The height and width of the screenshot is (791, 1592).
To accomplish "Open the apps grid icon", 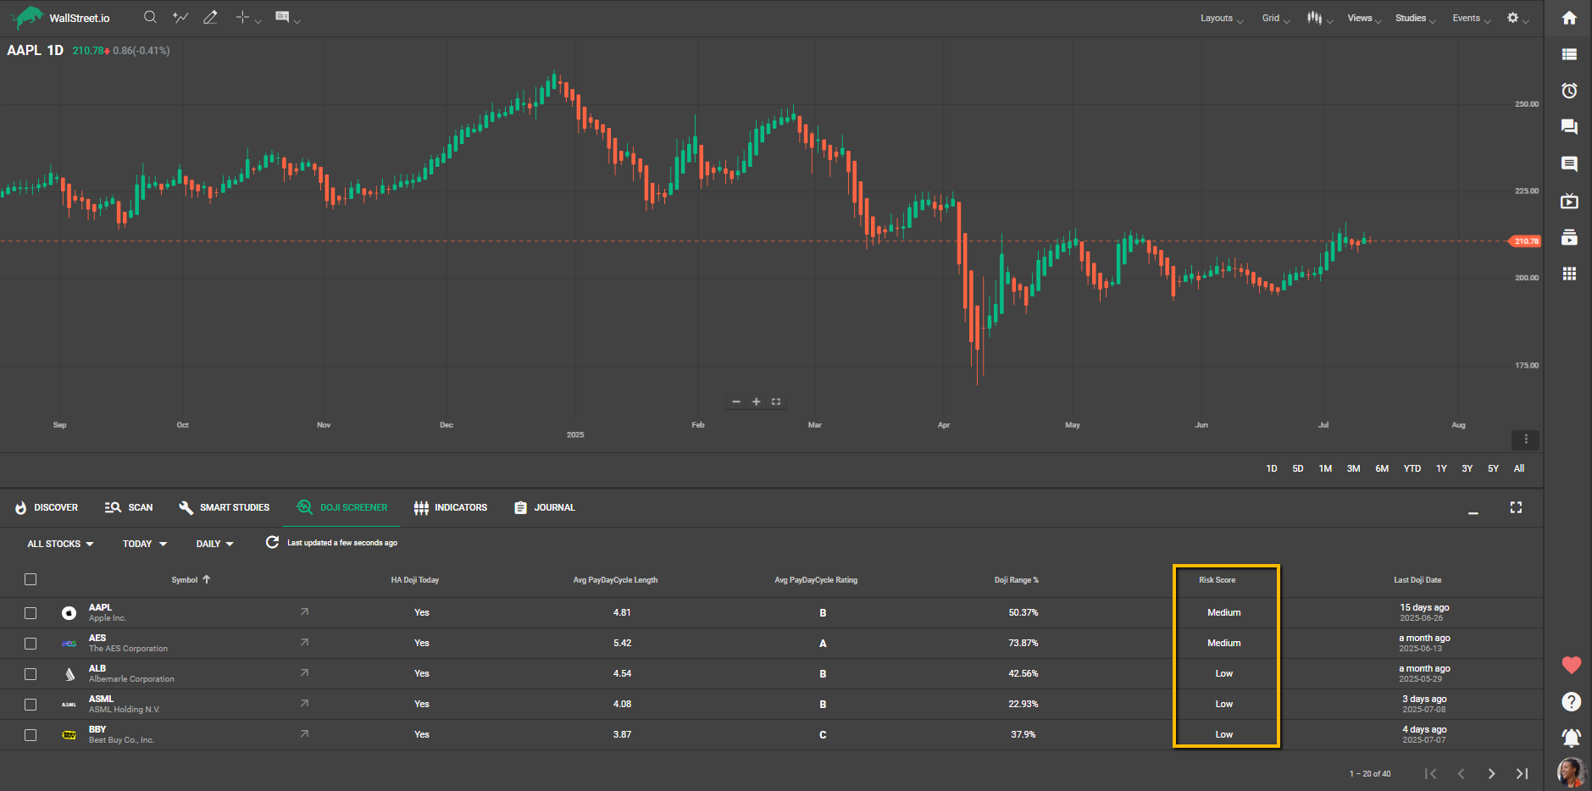I will (1569, 274).
